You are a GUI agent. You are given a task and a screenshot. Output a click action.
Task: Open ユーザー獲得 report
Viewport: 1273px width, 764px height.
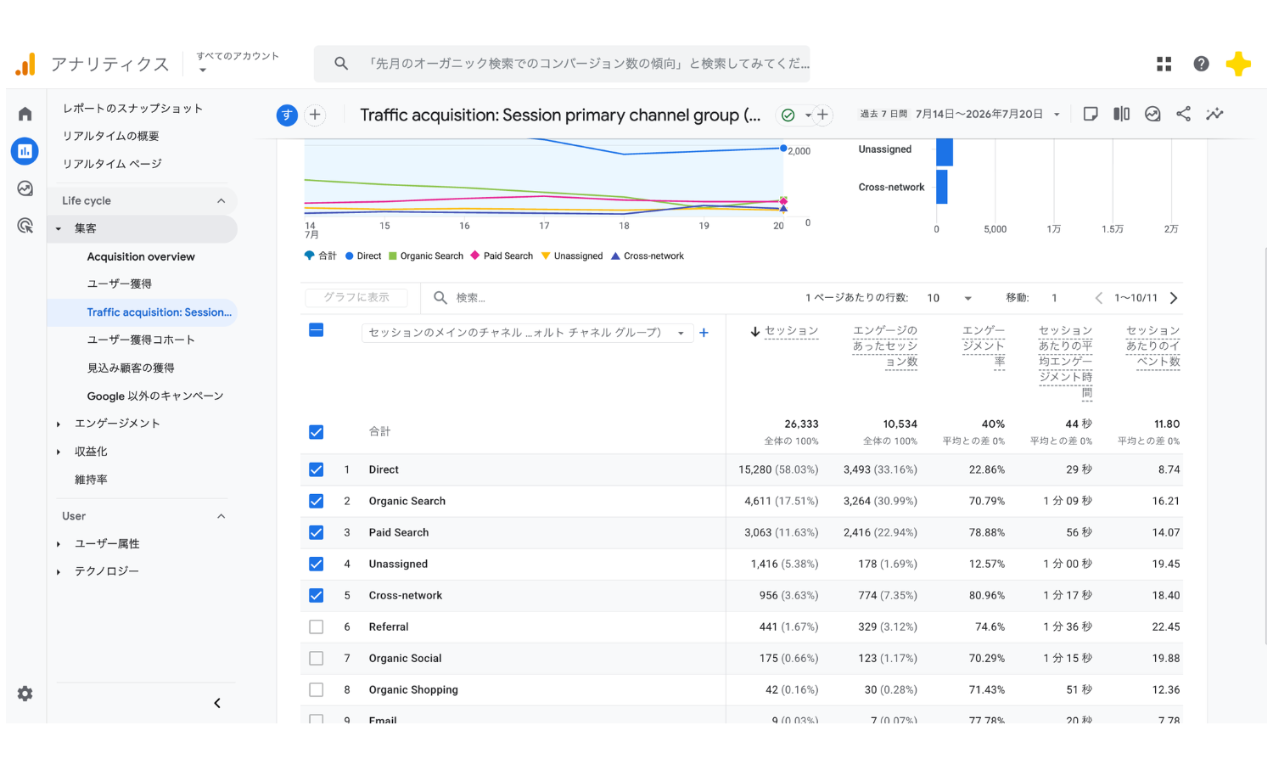[120, 284]
